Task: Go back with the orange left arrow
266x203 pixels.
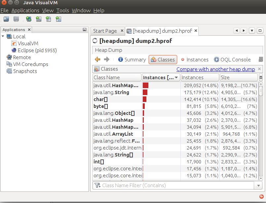Action: (97, 59)
